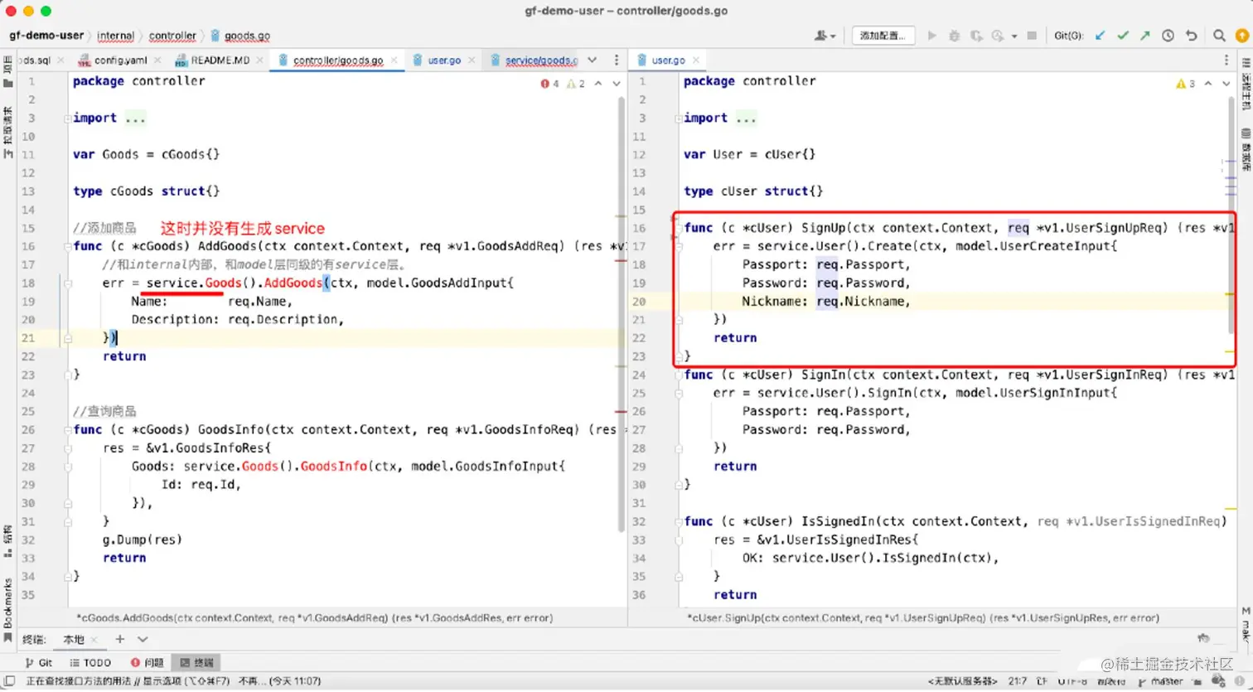Open 结构 structure side panel

7,540
